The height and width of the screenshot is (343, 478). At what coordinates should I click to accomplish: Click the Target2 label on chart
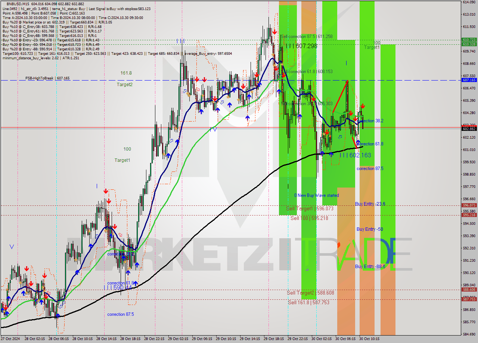pyautogui.click(x=124, y=85)
